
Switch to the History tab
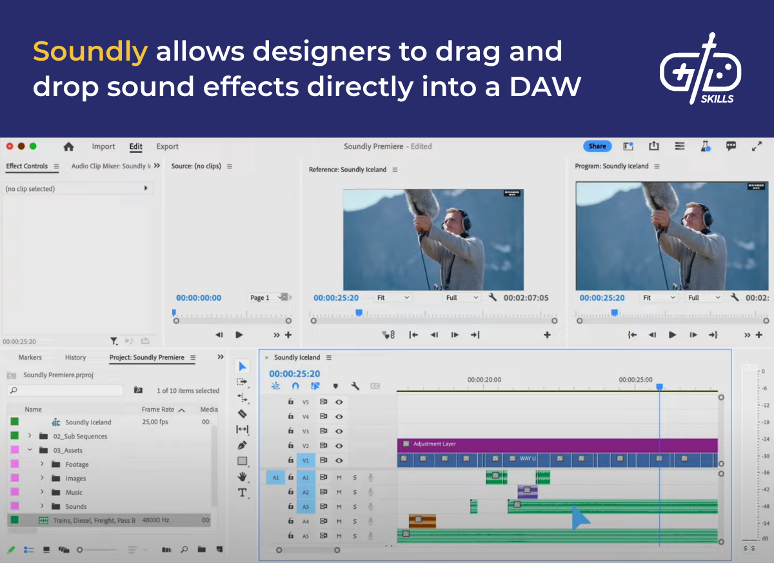point(75,357)
